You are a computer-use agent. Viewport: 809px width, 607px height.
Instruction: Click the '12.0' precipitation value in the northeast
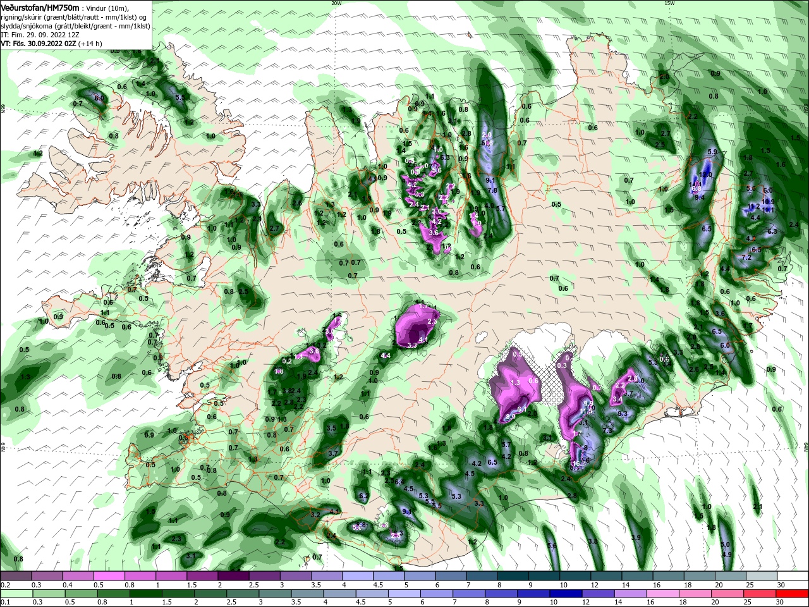[x=705, y=175]
